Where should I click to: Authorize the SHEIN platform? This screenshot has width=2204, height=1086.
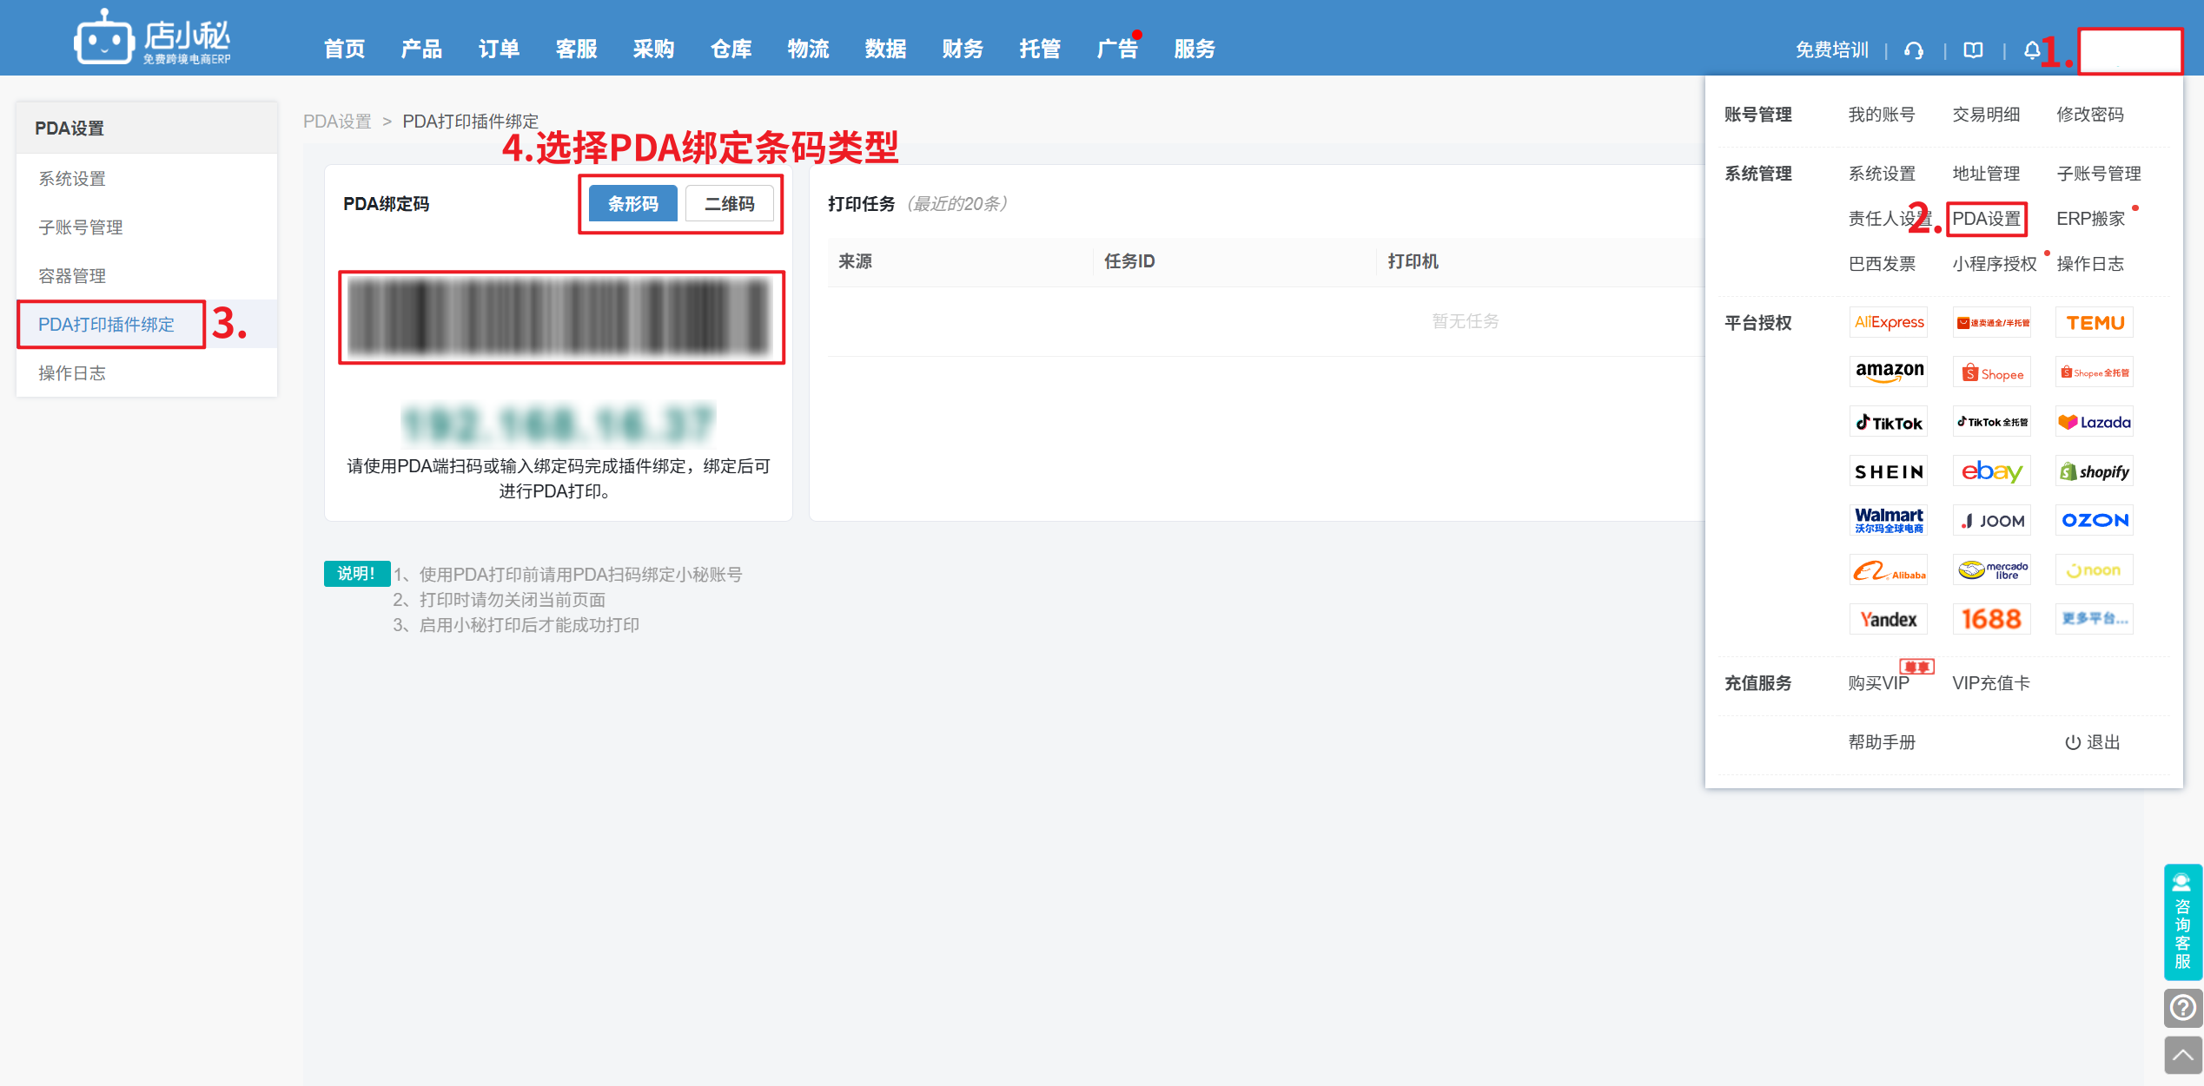pos(1889,471)
